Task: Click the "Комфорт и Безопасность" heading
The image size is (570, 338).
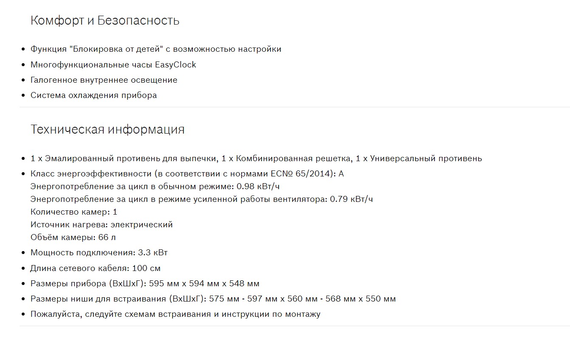Action: pos(104,20)
